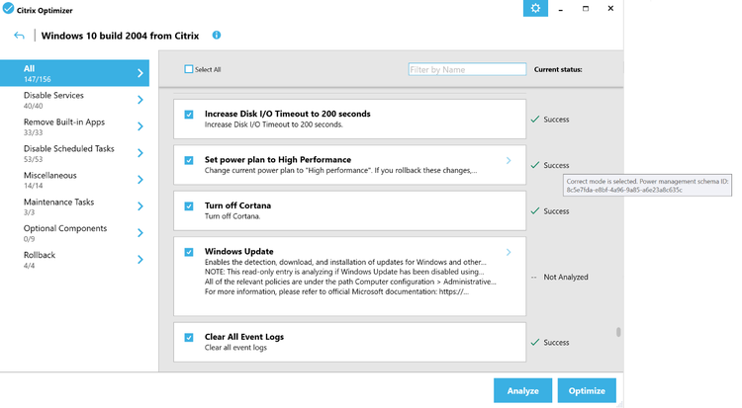Expand Rollback chevron
Screen dimensions: 742x408
point(140,260)
